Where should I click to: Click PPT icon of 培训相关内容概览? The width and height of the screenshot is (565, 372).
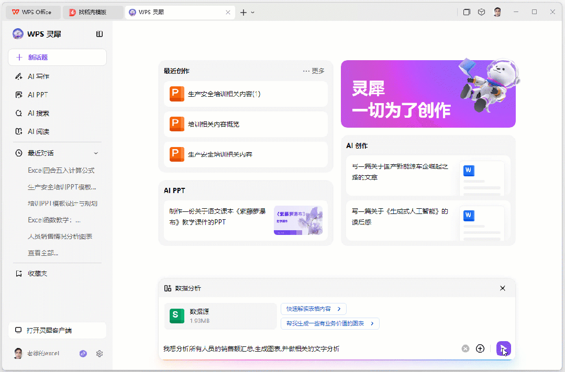[177, 124]
